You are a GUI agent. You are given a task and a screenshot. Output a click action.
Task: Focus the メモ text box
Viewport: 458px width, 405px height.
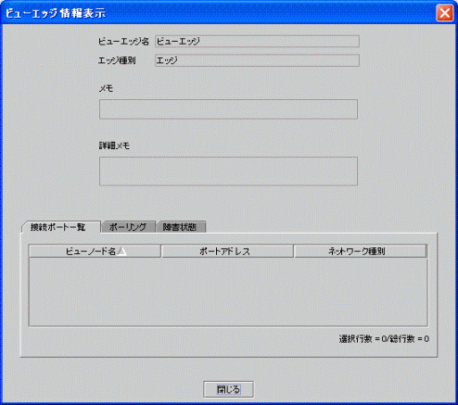coord(228,109)
